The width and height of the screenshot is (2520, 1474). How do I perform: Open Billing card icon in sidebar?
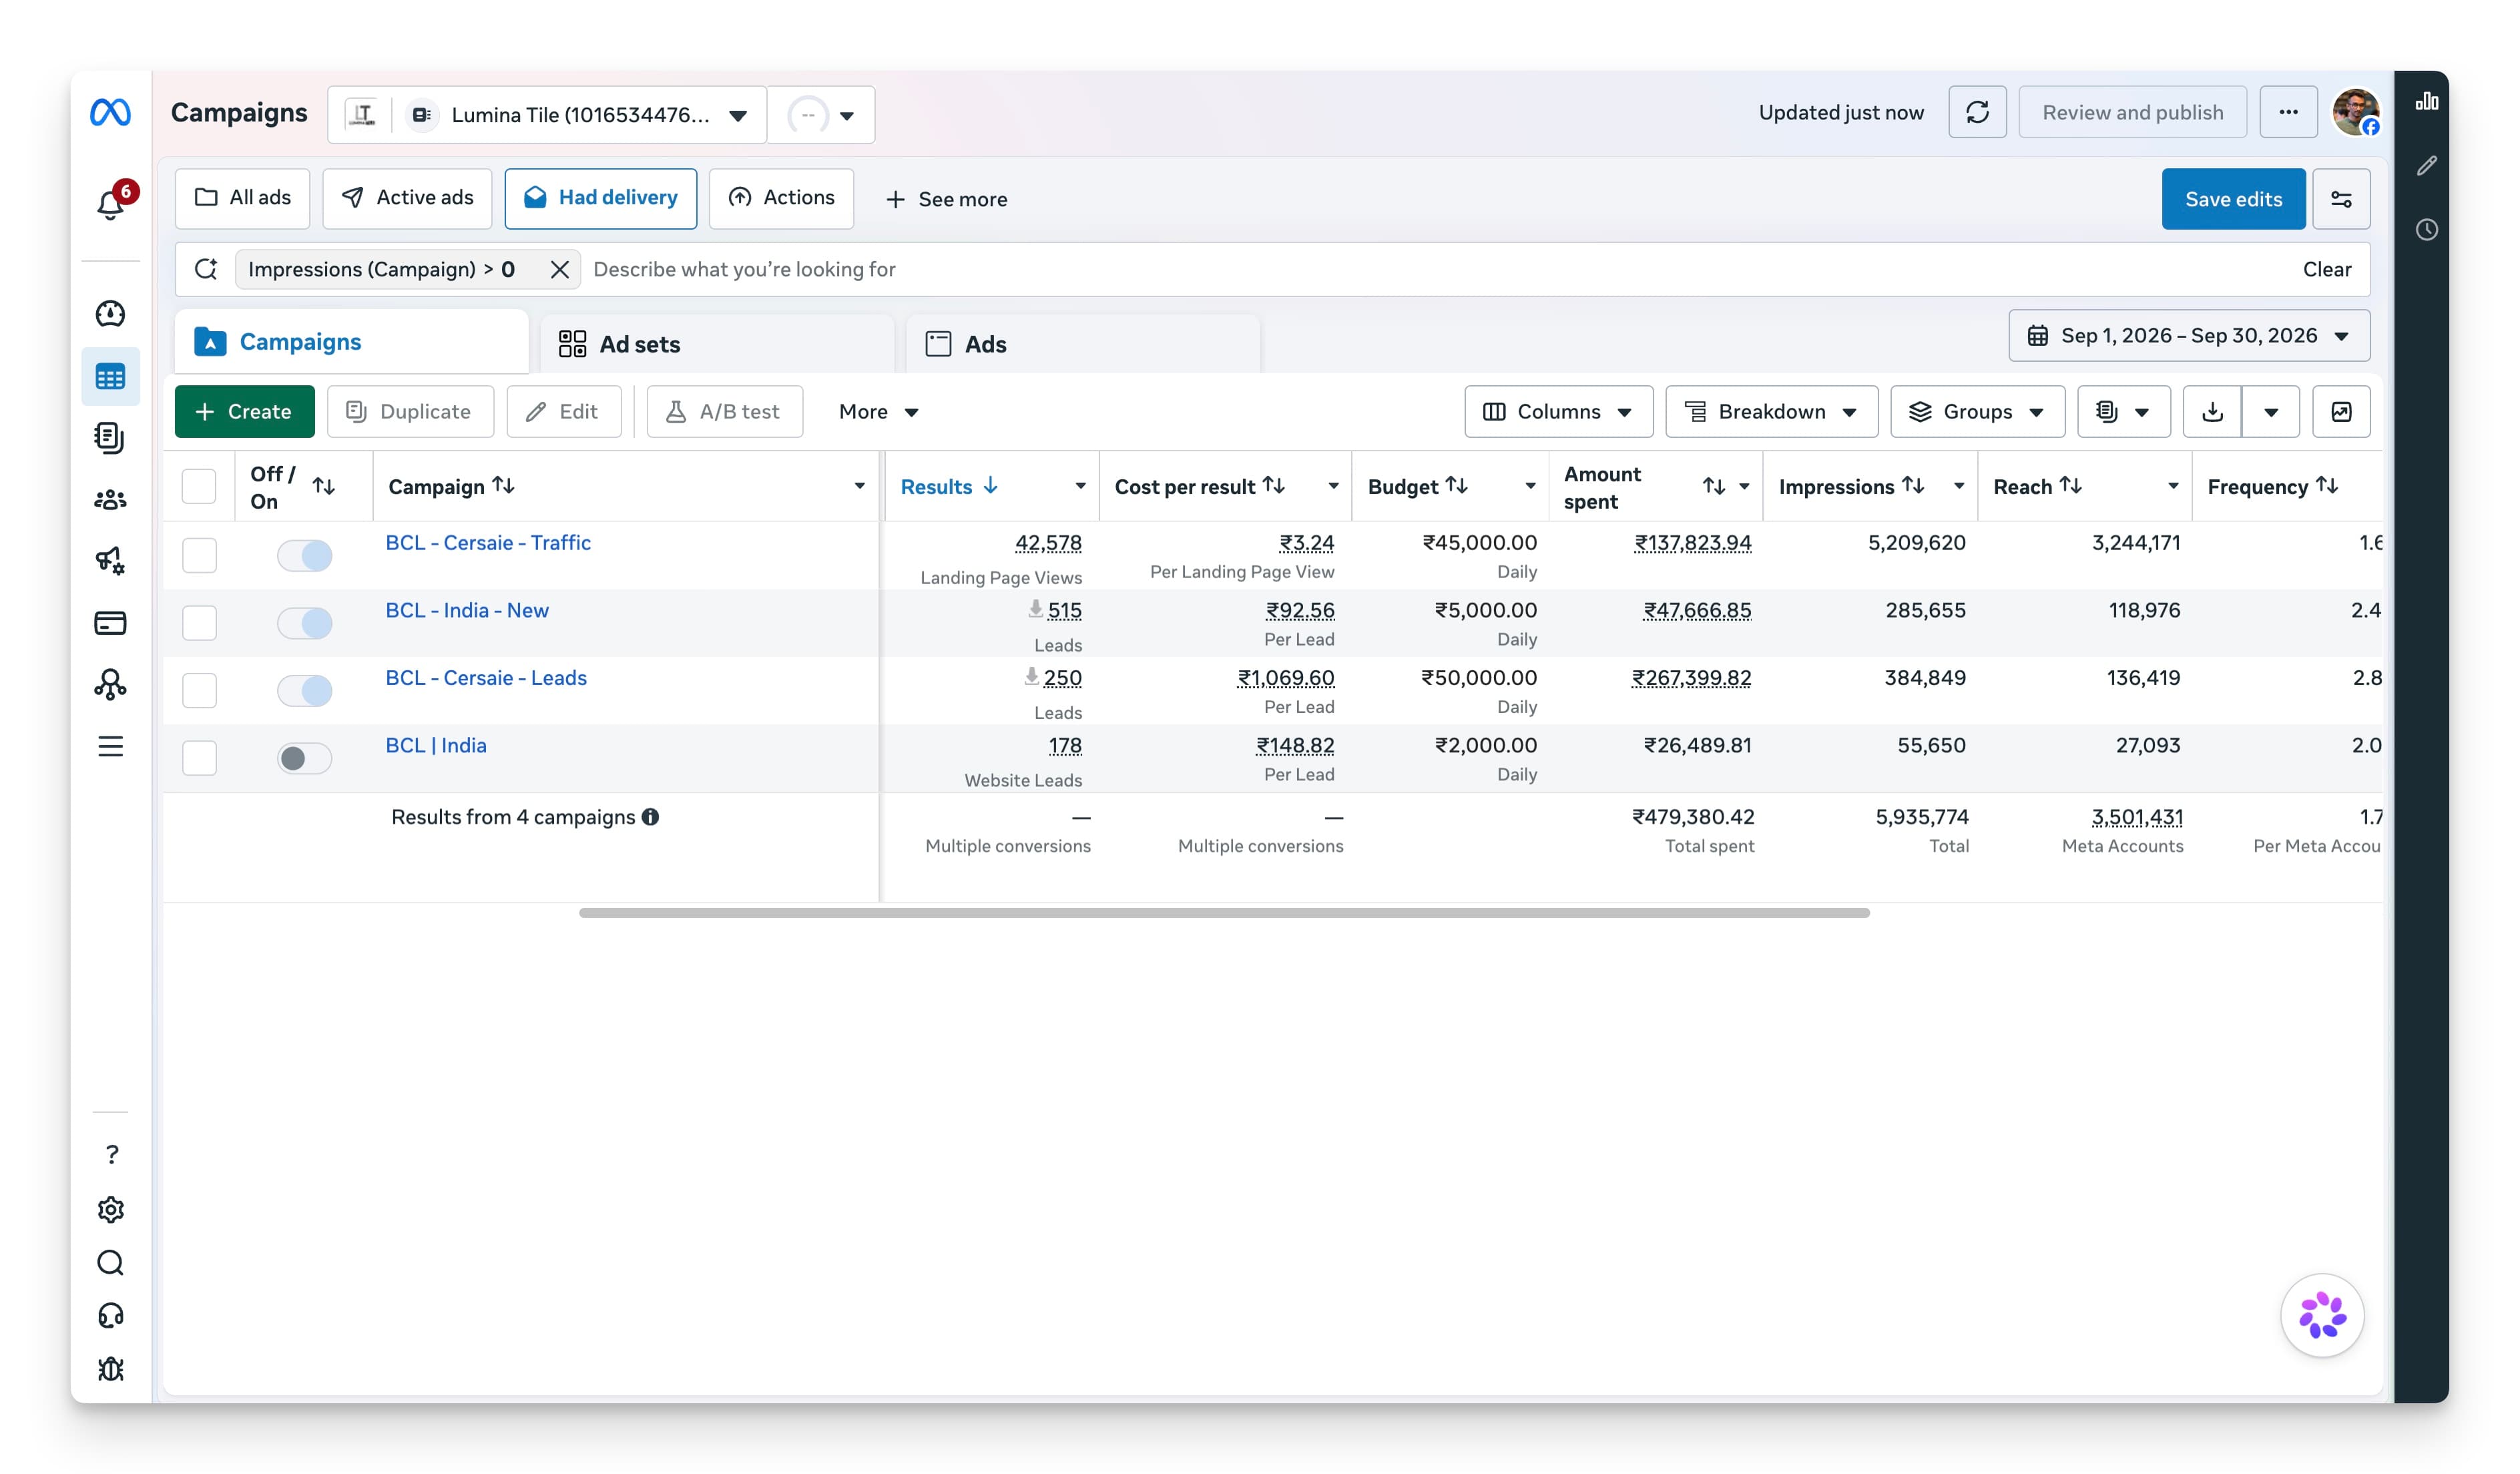point(110,623)
